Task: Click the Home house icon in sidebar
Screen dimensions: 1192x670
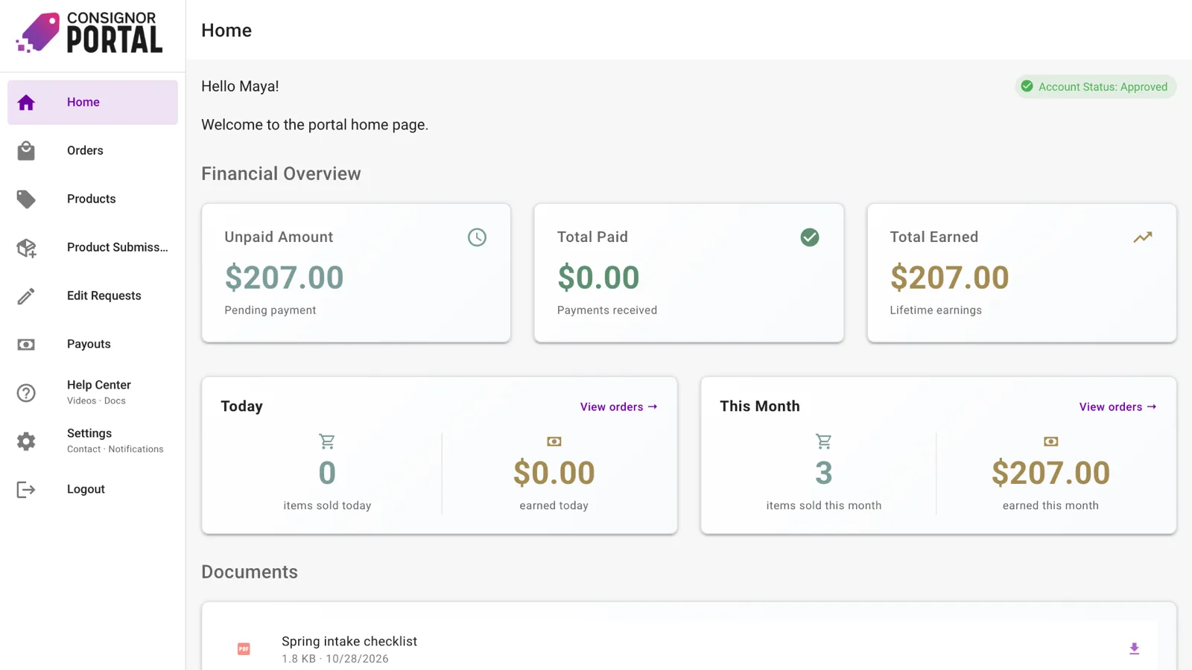Action: 26,103
